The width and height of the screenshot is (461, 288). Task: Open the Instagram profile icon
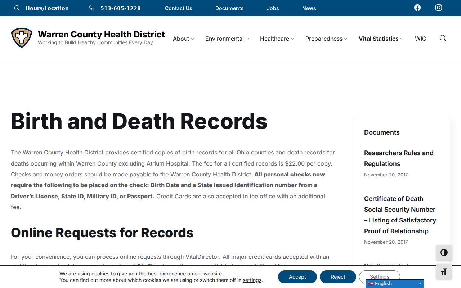439,8
